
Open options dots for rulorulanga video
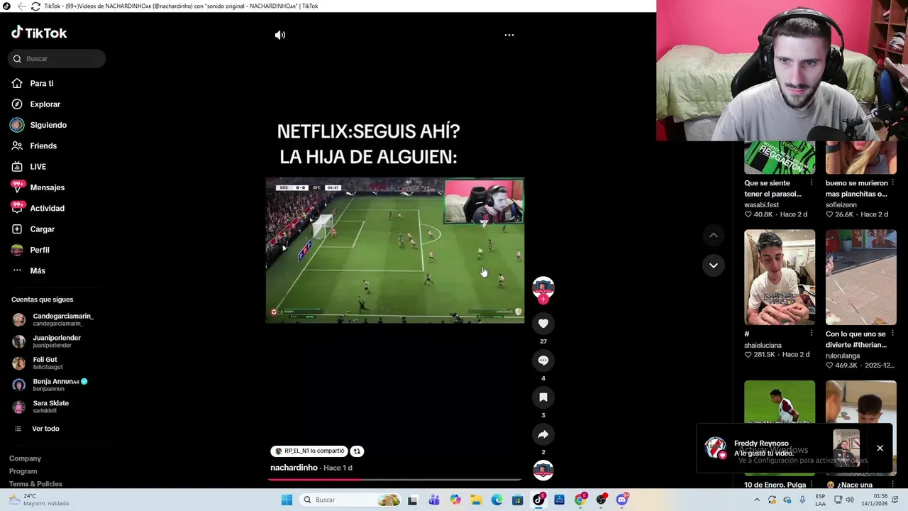[893, 334]
